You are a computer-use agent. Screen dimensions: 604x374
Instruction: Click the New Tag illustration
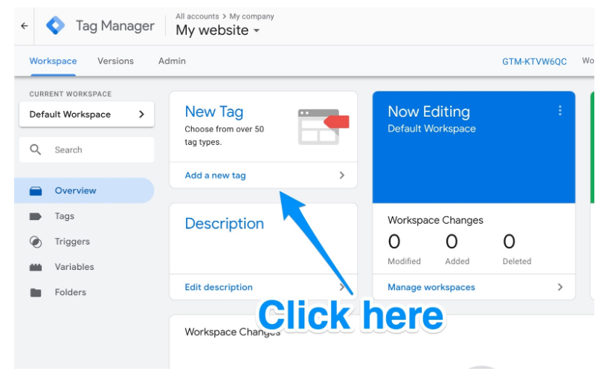[323, 126]
